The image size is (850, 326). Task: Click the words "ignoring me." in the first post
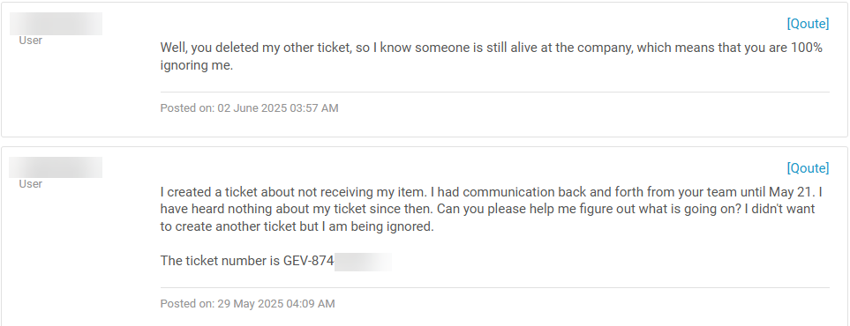[196, 65]
